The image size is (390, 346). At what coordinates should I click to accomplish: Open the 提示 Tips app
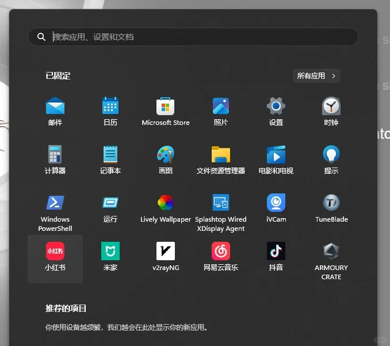point(331,159)
